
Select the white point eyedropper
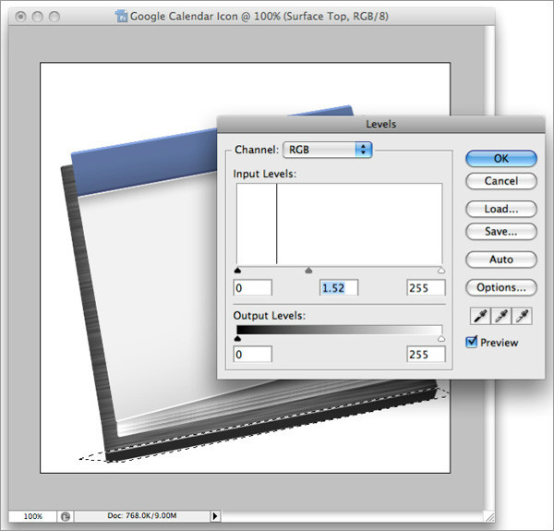click(x=524, y=317)
